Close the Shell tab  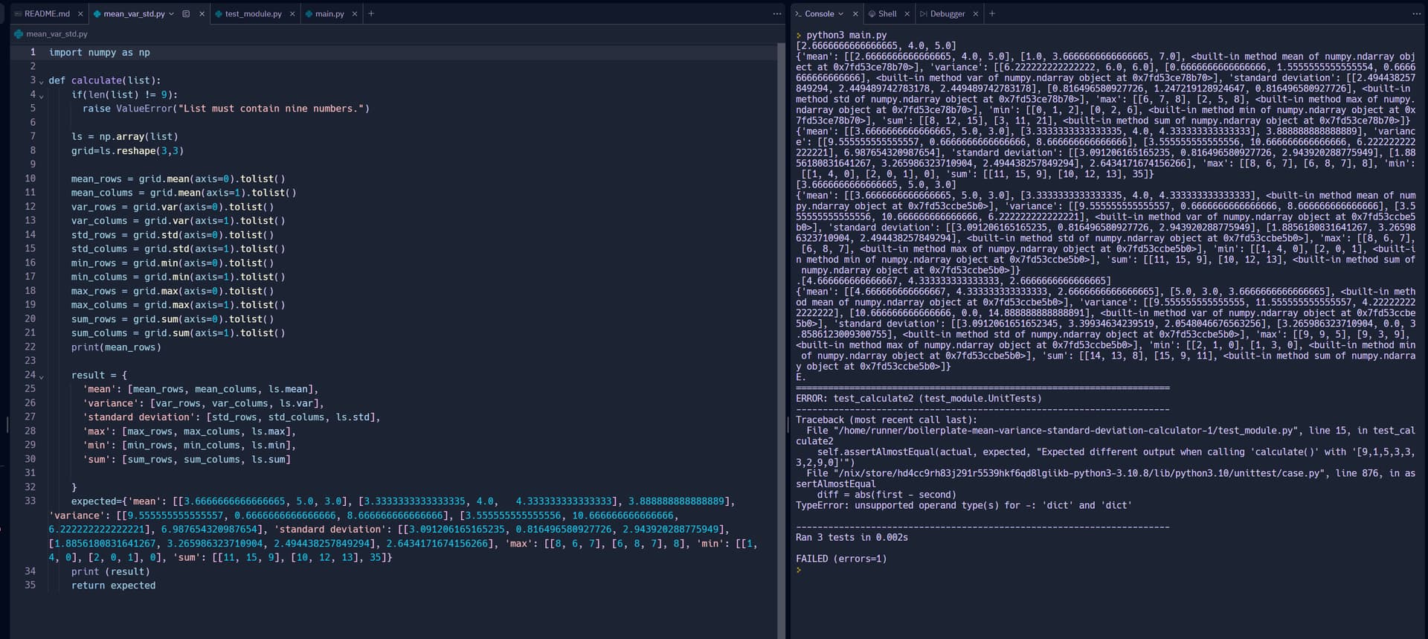(x=907, y=13)
